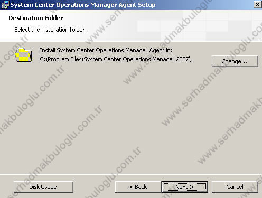This screenshot has width=262, height=198.
Task: Click the Destination Folder heading
Action: click(36, 18)
